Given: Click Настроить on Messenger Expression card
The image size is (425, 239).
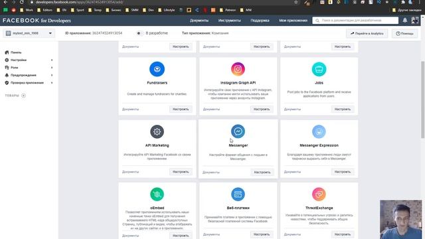Looking at the screenshot, I should coord(343,172).
